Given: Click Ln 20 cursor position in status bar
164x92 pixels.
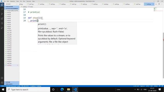Looking at the screenshot, I should pos(136,86).
